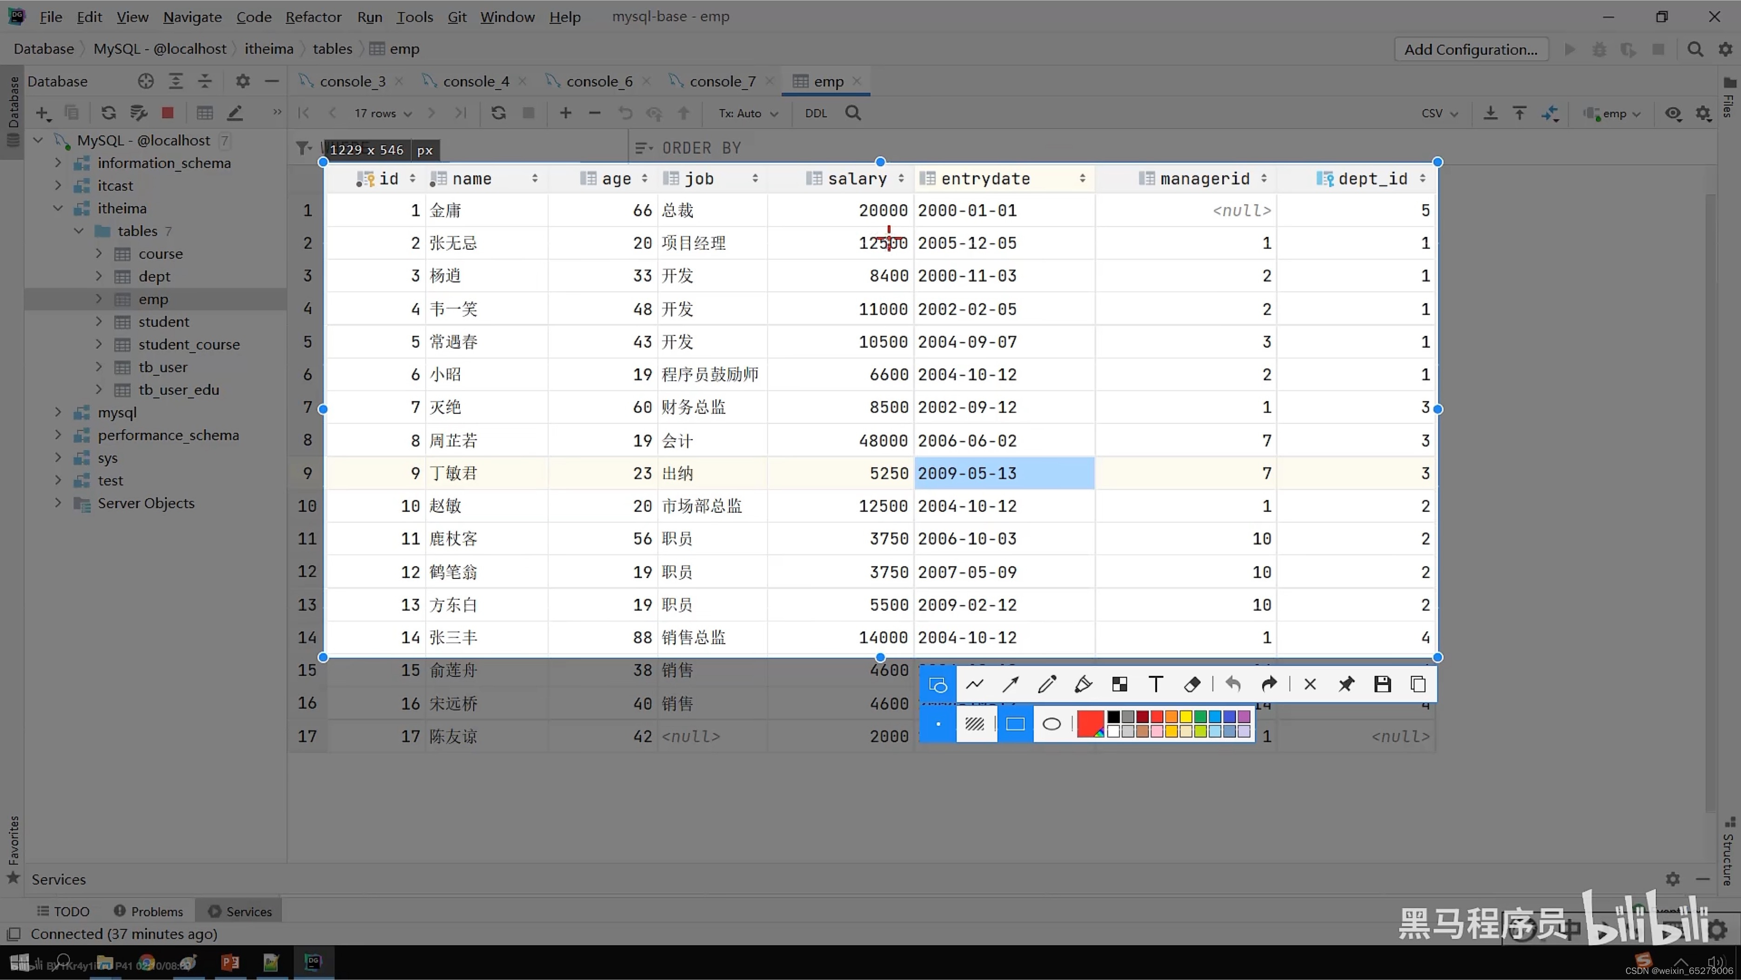Screen dimensions: 1741x980
Task: Select the polyline drawing tool in the screenshot toolbar
Action: (x=975, y=685)
